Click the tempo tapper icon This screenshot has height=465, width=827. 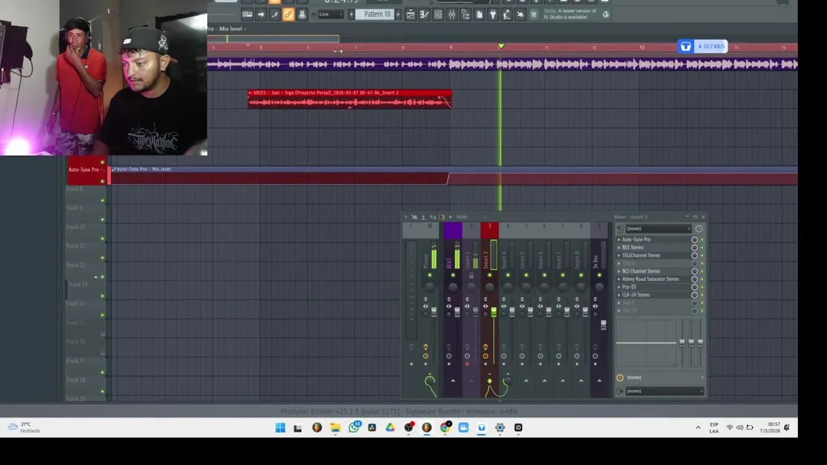tap(507, 14)
